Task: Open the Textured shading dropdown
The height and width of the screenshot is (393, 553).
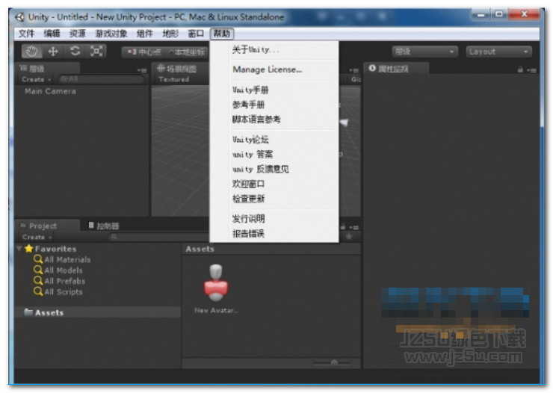Action: click(x=174, y=80)
